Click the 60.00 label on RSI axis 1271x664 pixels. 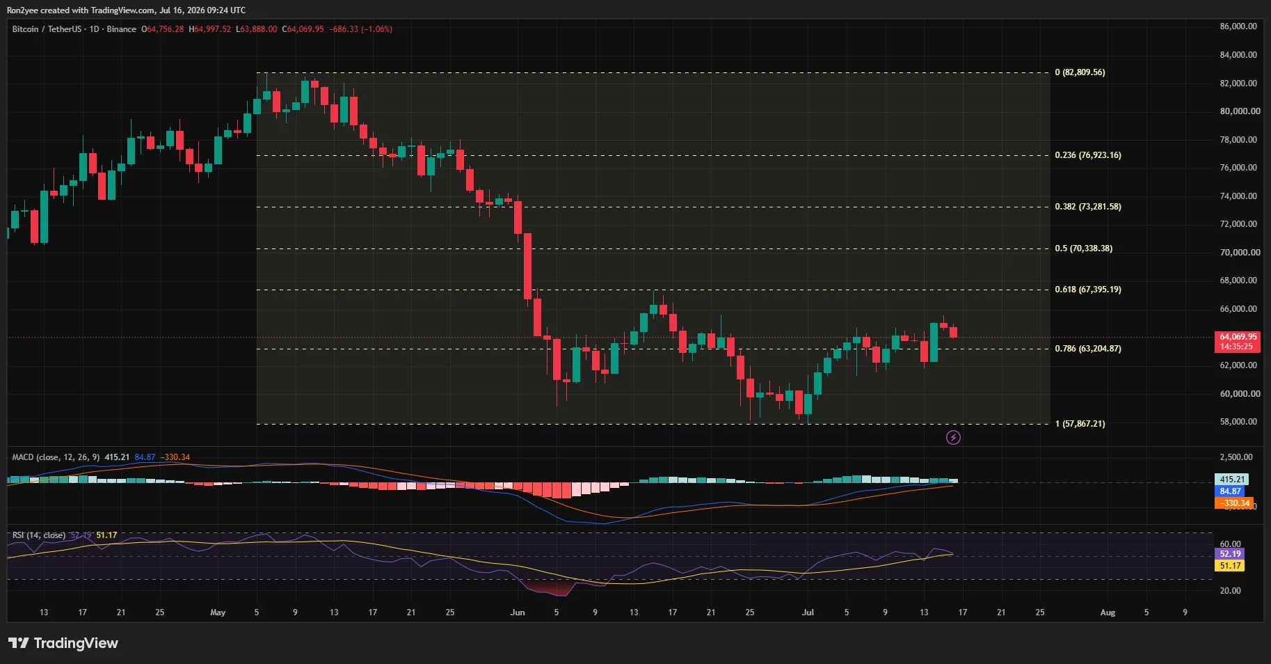point(1231,544)
